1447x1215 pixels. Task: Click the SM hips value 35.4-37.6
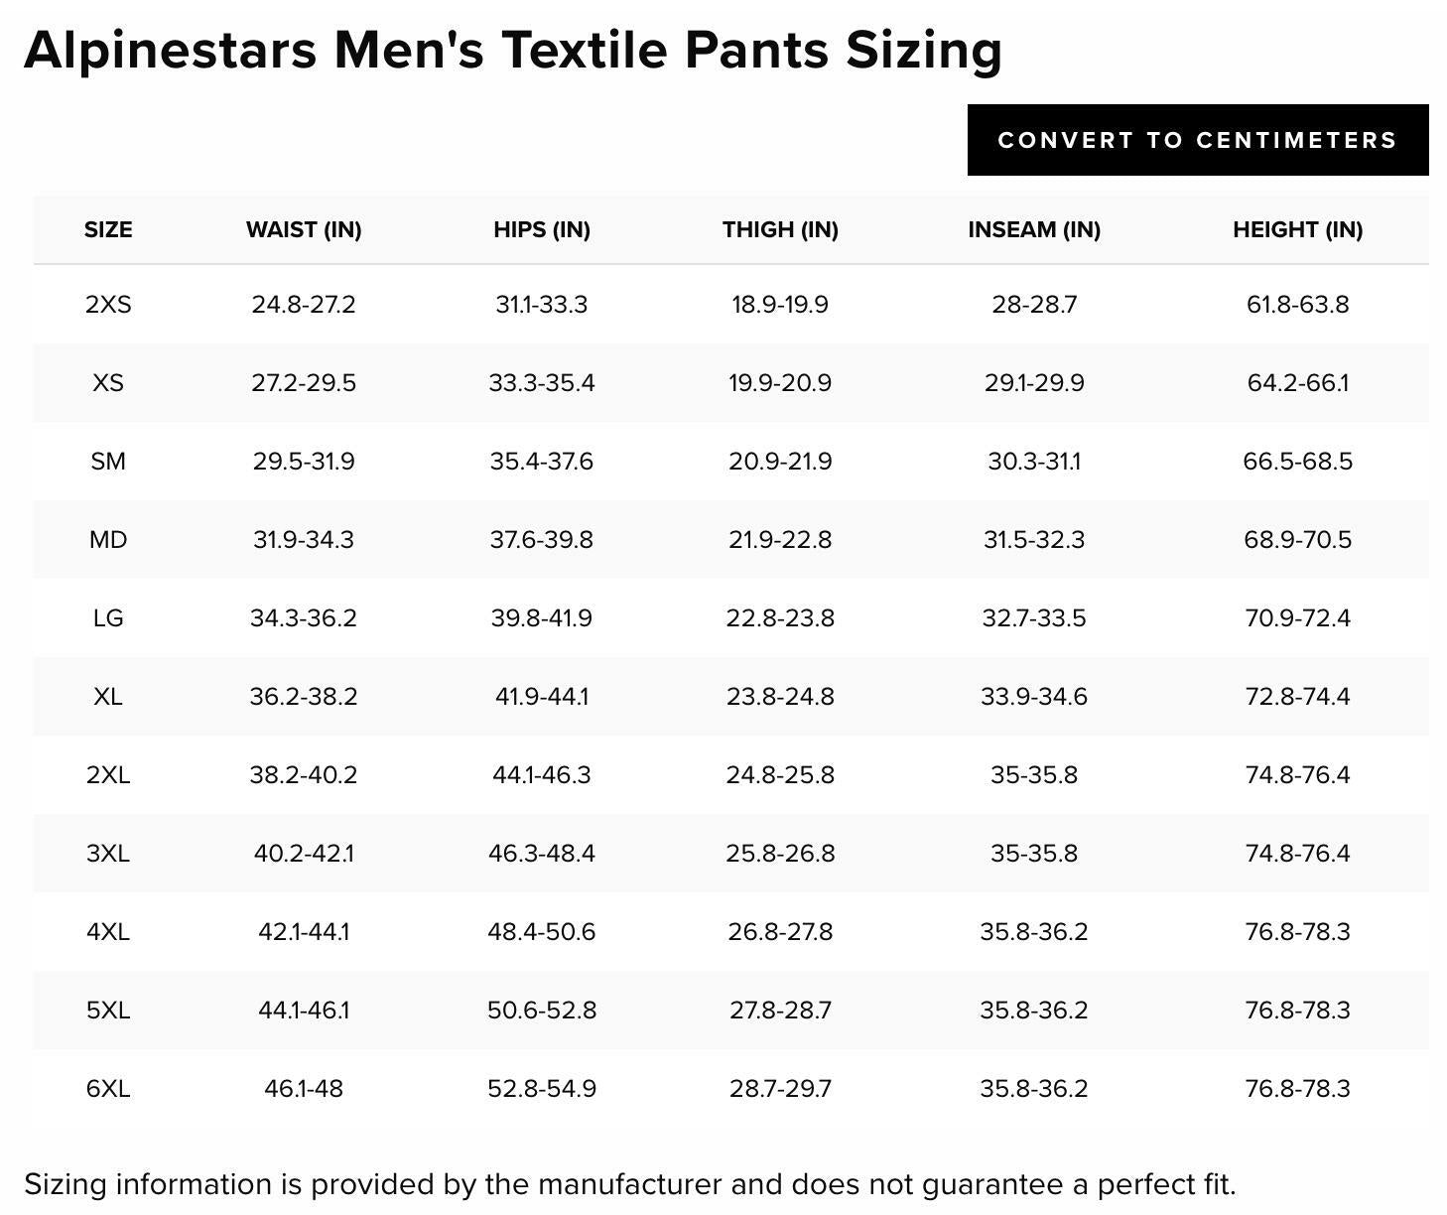point(542,461)
